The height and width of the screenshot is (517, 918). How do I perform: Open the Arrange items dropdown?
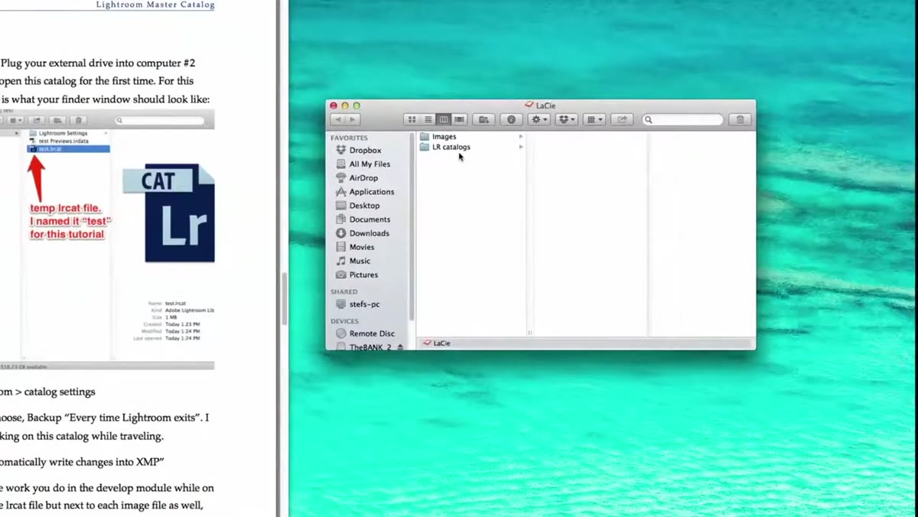coord(594,119)
